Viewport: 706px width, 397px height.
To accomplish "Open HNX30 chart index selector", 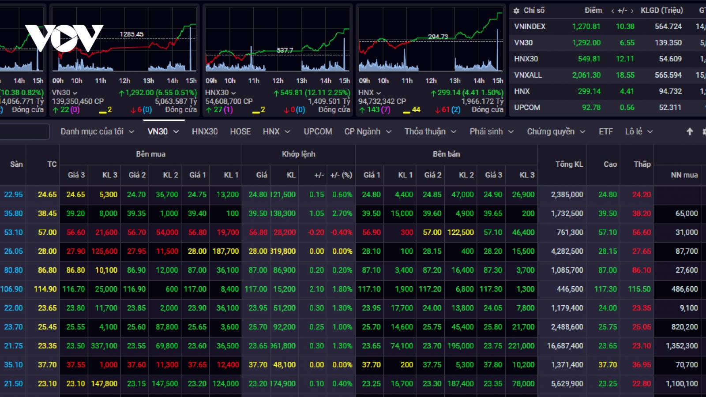I will coord(220,93).
